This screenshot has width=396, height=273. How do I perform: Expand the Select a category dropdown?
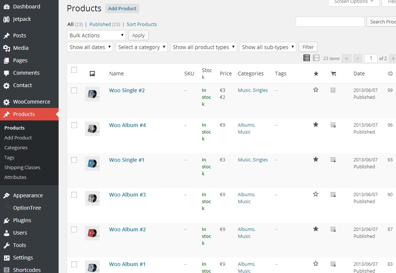pyautogui.click(x=142, y=47)
